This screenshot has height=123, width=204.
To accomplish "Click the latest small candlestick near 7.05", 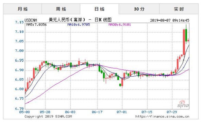I will pos(188,41).
